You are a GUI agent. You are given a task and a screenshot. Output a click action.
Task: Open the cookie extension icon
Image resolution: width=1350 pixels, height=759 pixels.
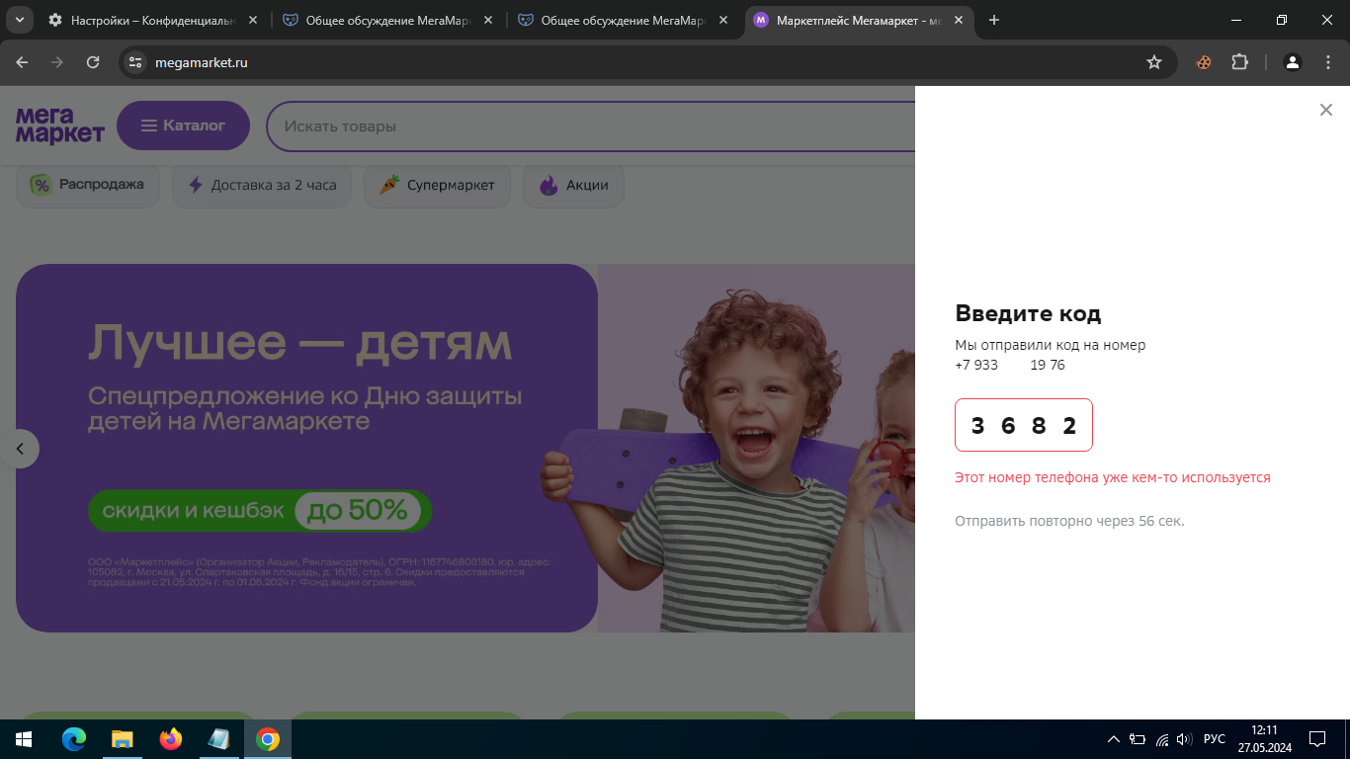1204,62
